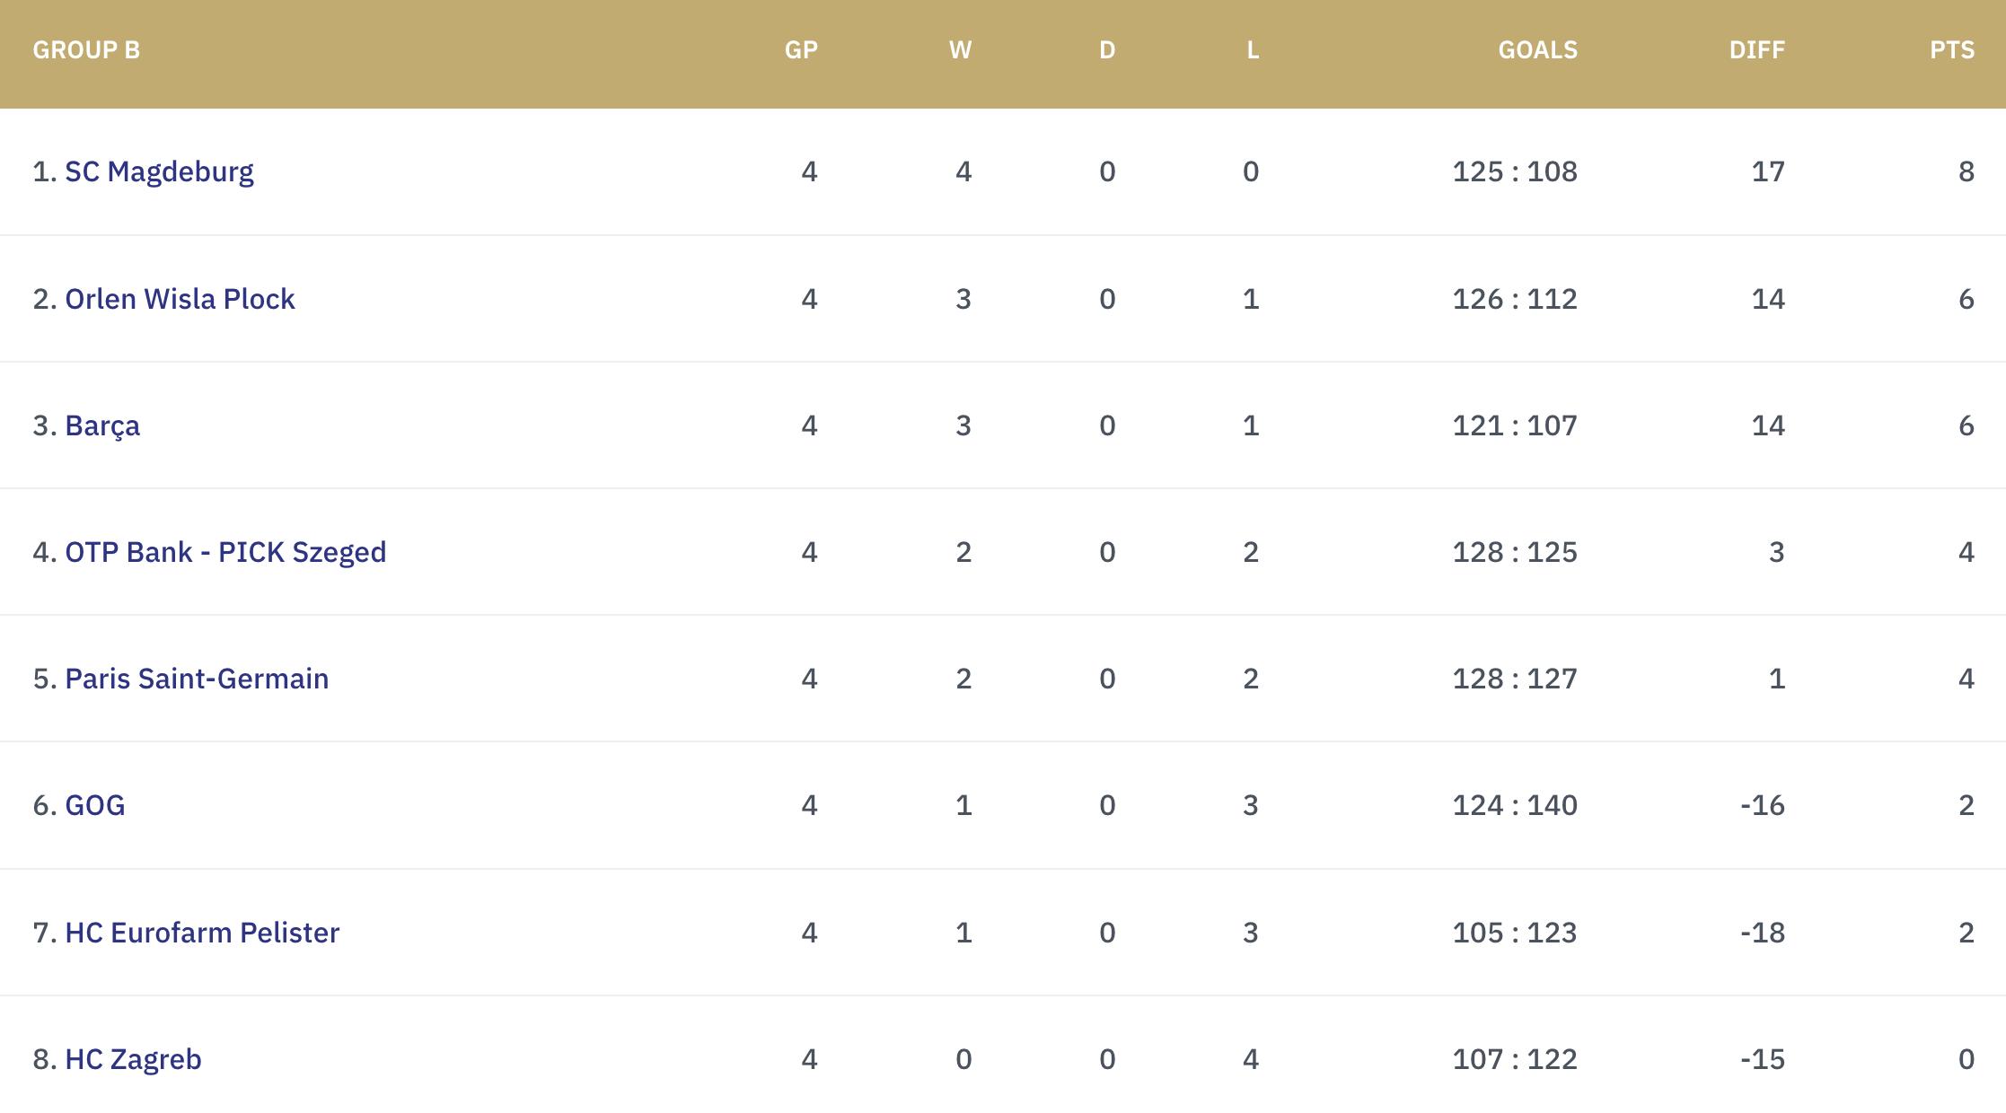The image size is (2006, 1113).
Task: Click the D column header
Action: (x=1107, y=50)
